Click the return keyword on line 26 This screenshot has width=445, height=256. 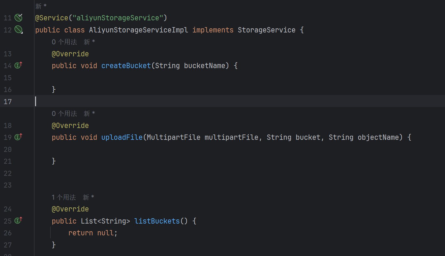81,233
